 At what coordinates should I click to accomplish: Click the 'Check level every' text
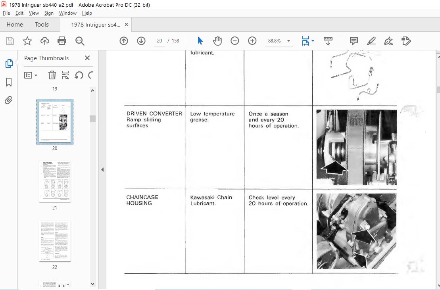[x=272, y=198]
